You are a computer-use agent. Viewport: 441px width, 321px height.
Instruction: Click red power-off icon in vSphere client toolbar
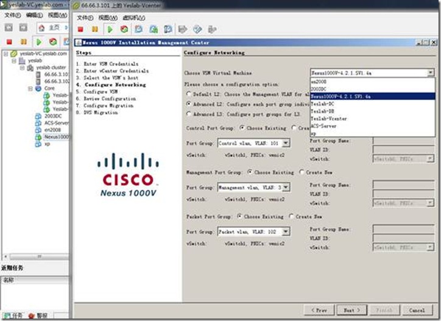click(x=9, y=41)
